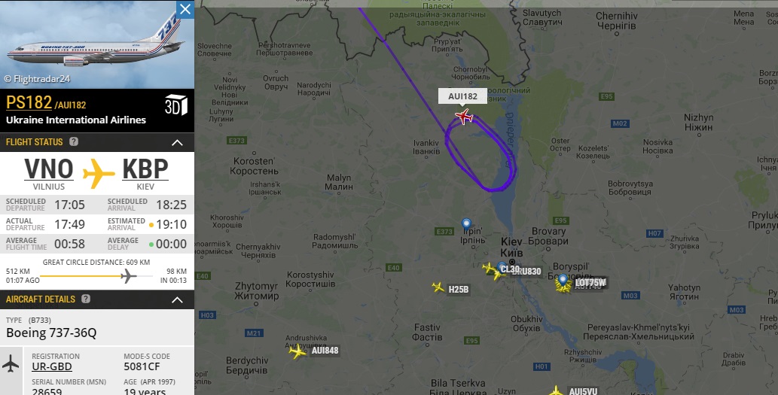Open the UR-GBD registration link
The height and width of the screenshot is (395, 778).
pyautogui.click(x=52, y=366)
